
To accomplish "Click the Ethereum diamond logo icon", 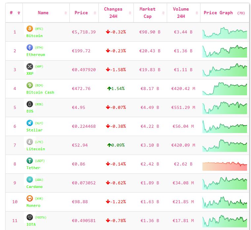I will (x=30, y=48).
